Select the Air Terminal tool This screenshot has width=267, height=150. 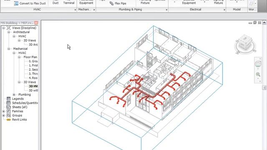click(69, 2)
